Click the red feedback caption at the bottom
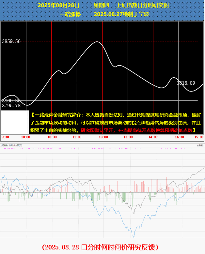This screenshot has height=254, width=205. pyautogui.click(x=100, y=247)
